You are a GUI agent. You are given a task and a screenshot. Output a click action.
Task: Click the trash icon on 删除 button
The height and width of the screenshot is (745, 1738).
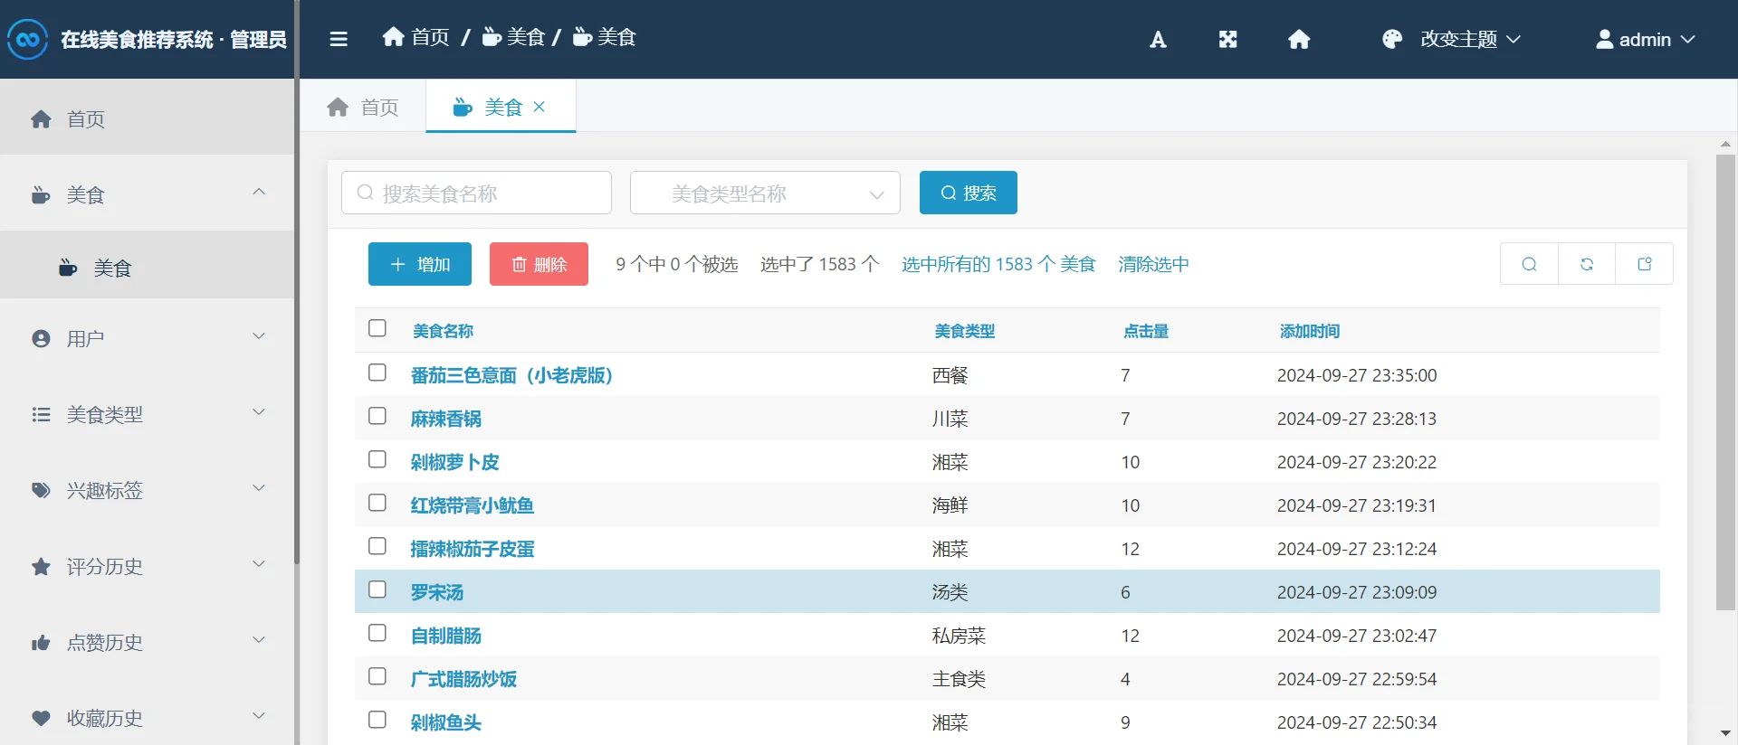coord(520,264)
